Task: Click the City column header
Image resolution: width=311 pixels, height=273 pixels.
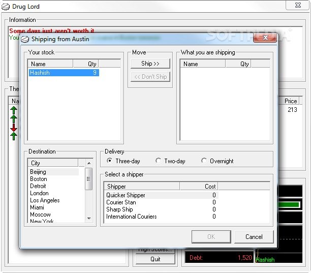Action: click(53, 163)
